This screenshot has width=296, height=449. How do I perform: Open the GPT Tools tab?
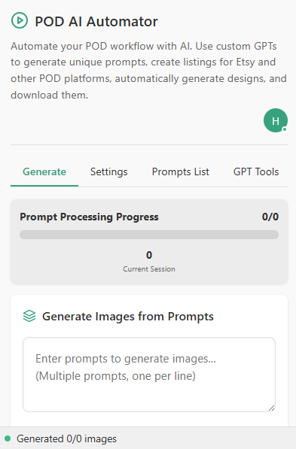[256, 171]
